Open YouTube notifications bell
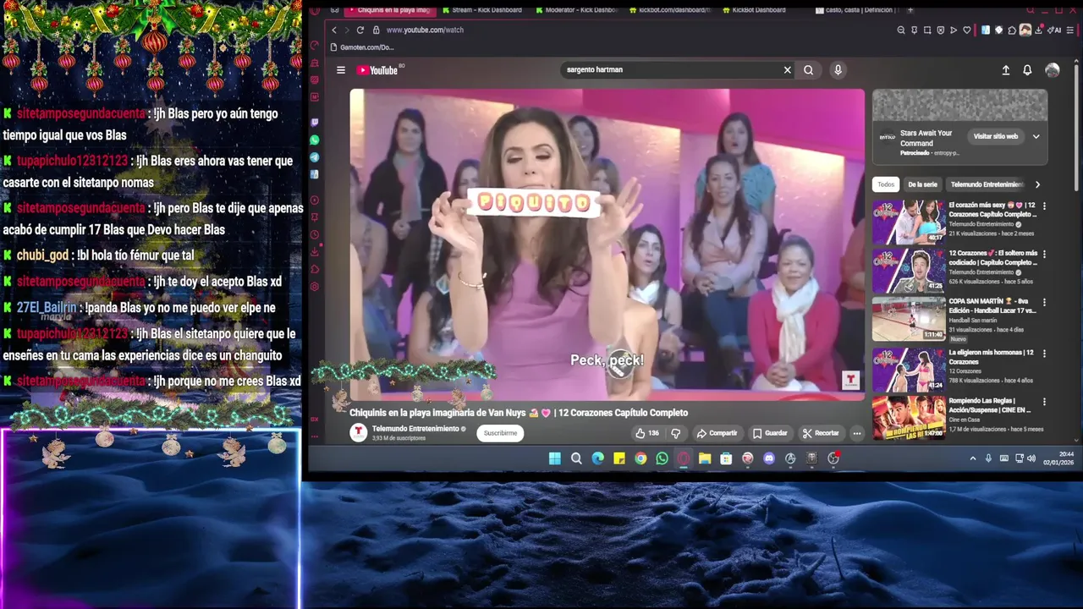 [x=1027, y=70]
